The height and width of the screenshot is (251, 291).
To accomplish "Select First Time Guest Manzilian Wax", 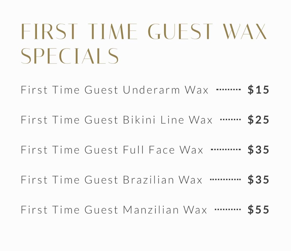I will coord(114,210).
